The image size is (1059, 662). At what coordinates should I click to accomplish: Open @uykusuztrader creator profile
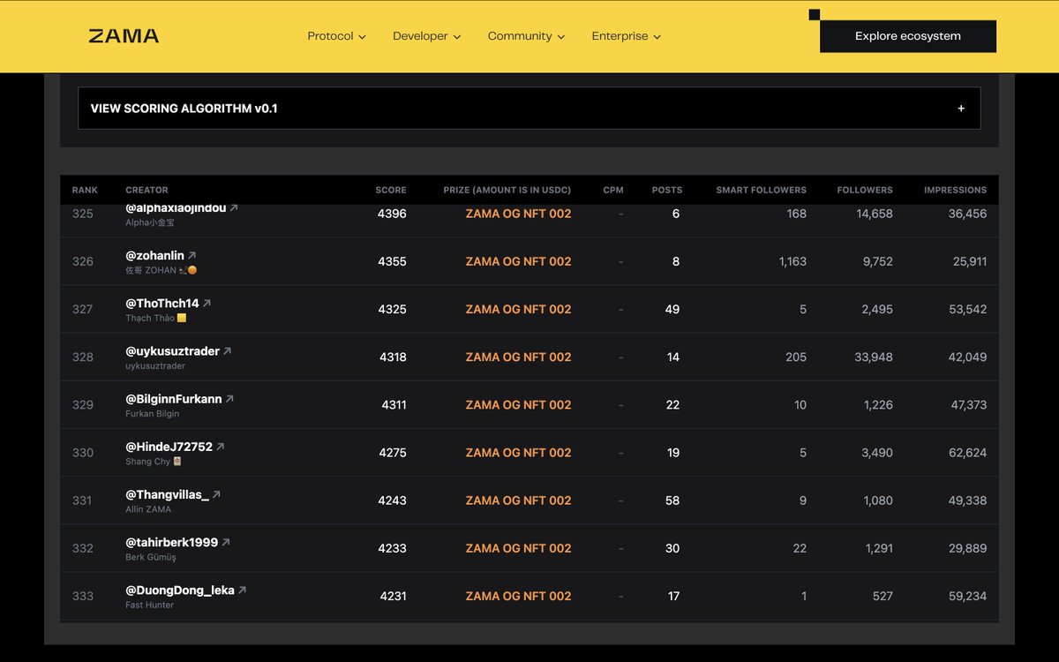pyautogui.click(x=172, y=351)
